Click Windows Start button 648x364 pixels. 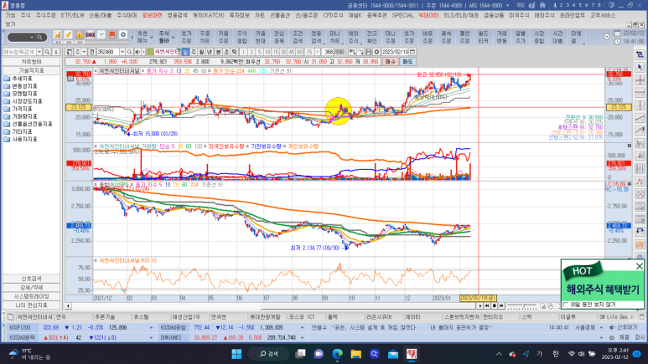click(236, 354)
